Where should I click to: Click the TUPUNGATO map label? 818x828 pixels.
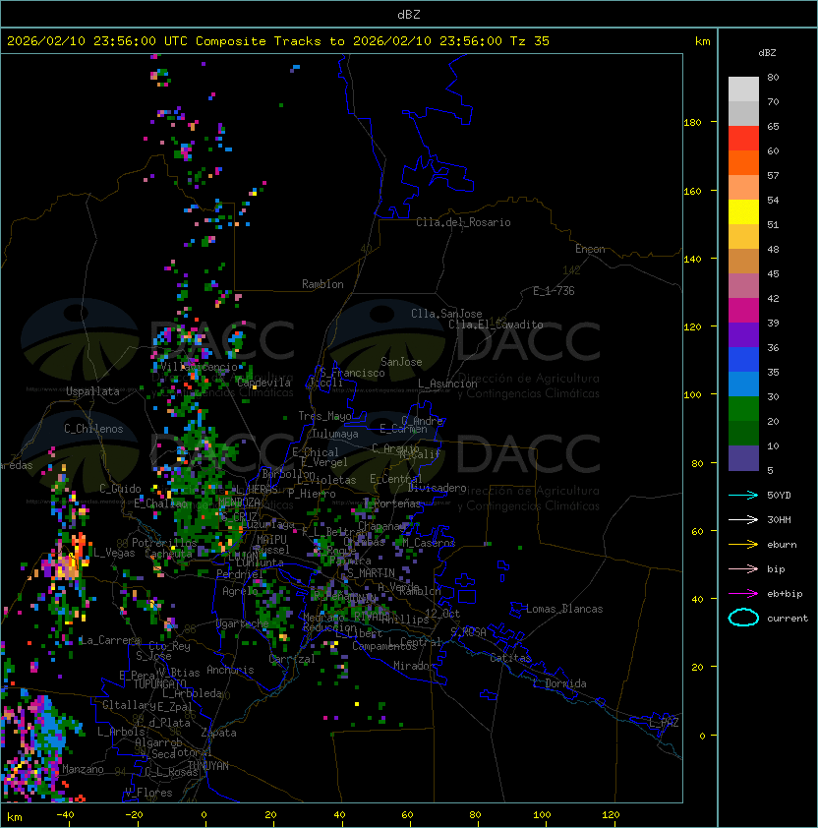pos(159,683)
